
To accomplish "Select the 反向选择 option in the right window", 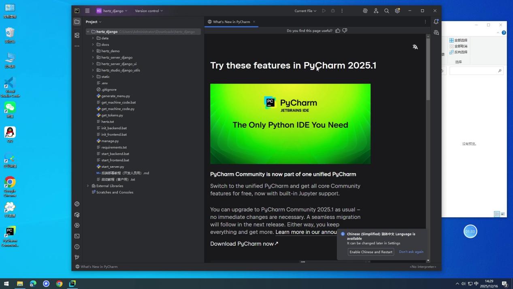I will [460, 52].
